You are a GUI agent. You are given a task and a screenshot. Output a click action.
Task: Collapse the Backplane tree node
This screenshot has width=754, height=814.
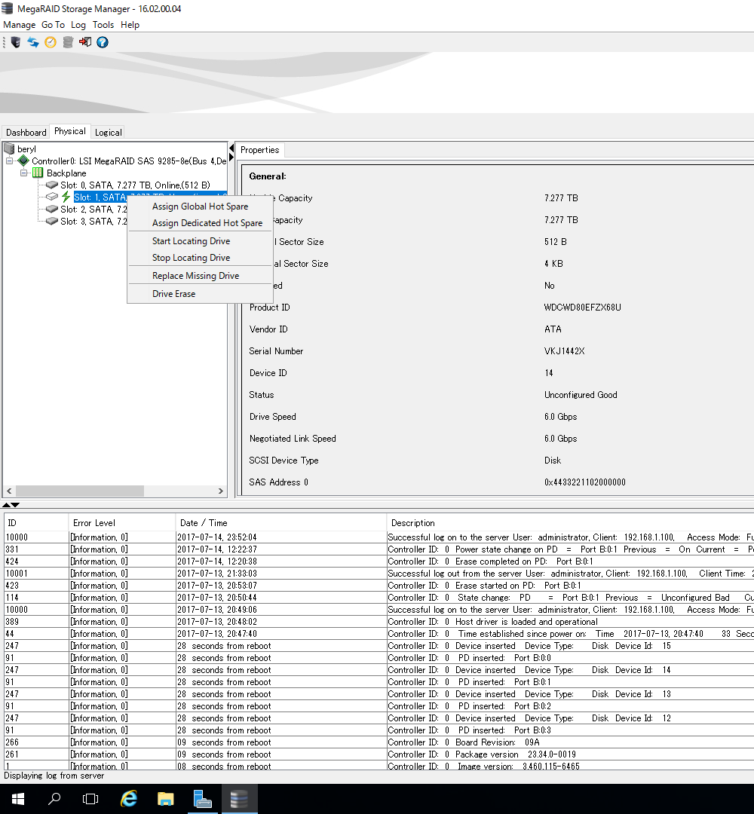point(24,173)
